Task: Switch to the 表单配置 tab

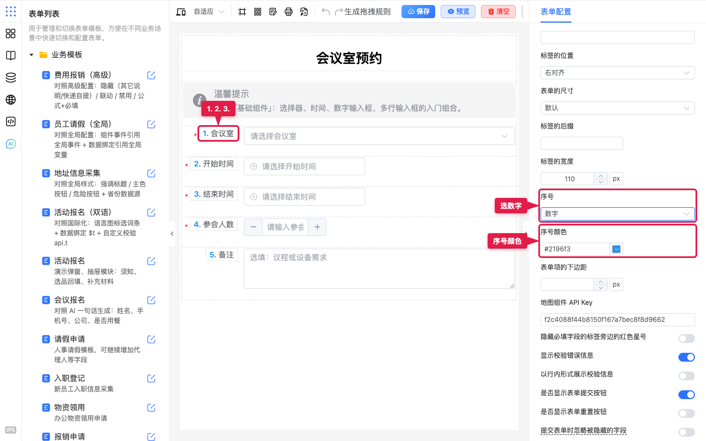Action: pyautogui.click(x=556, y=12)
